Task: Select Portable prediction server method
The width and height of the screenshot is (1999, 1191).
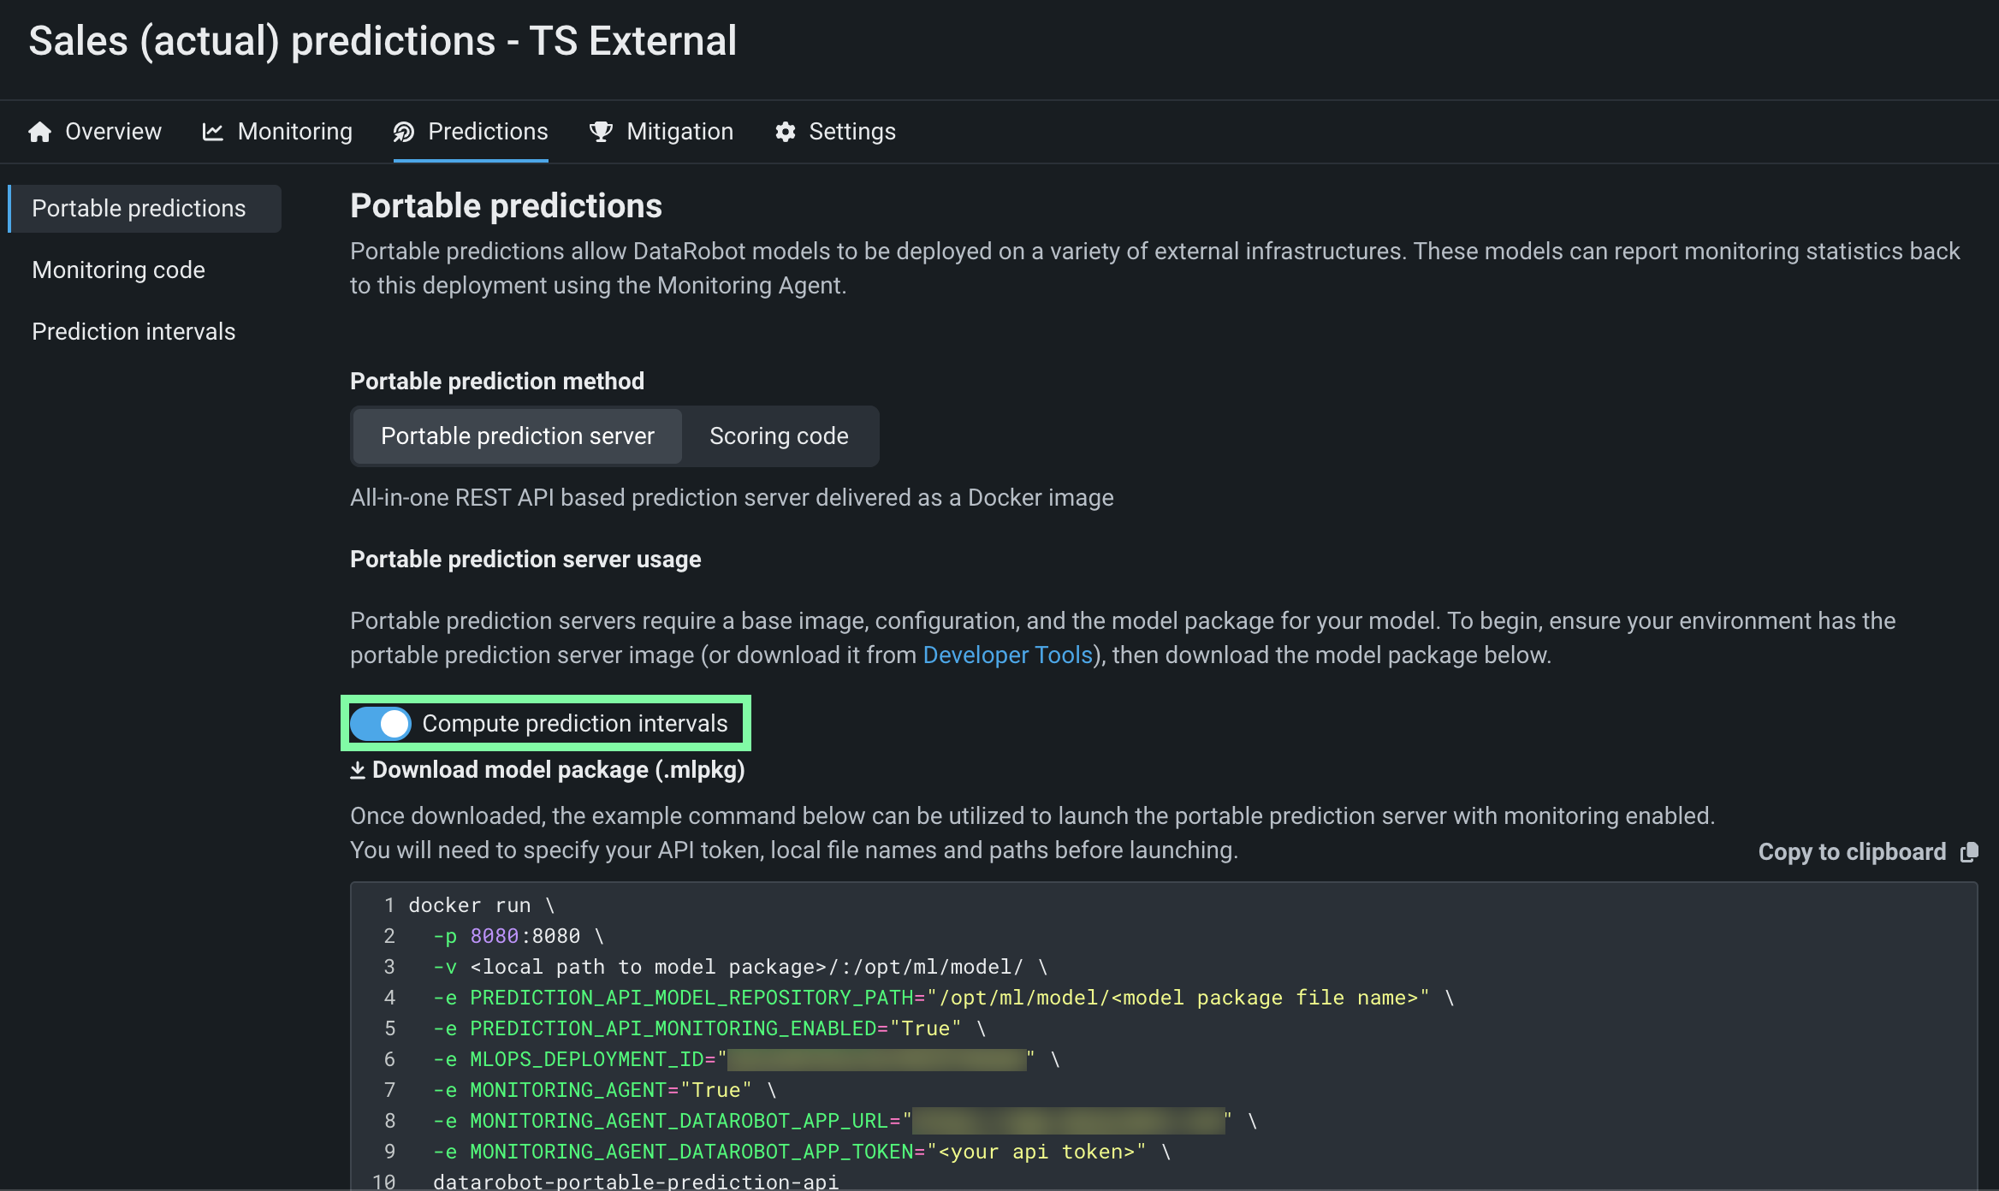Action: [517, 436]
